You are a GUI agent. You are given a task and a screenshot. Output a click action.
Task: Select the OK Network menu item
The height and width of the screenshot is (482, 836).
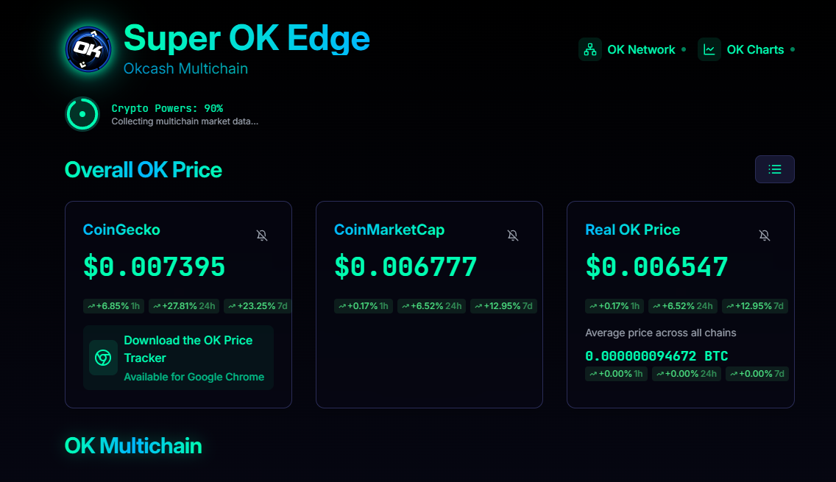point(641,49)
